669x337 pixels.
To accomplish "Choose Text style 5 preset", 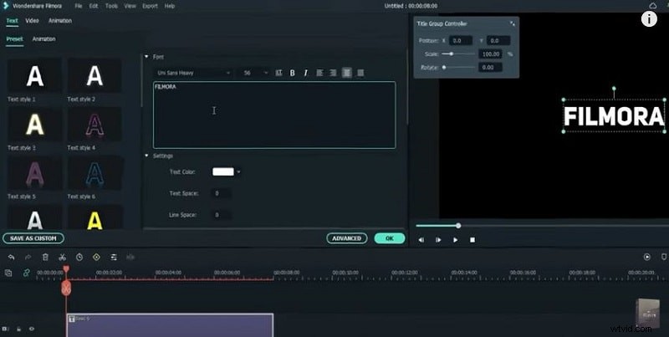I will [34, 173].
